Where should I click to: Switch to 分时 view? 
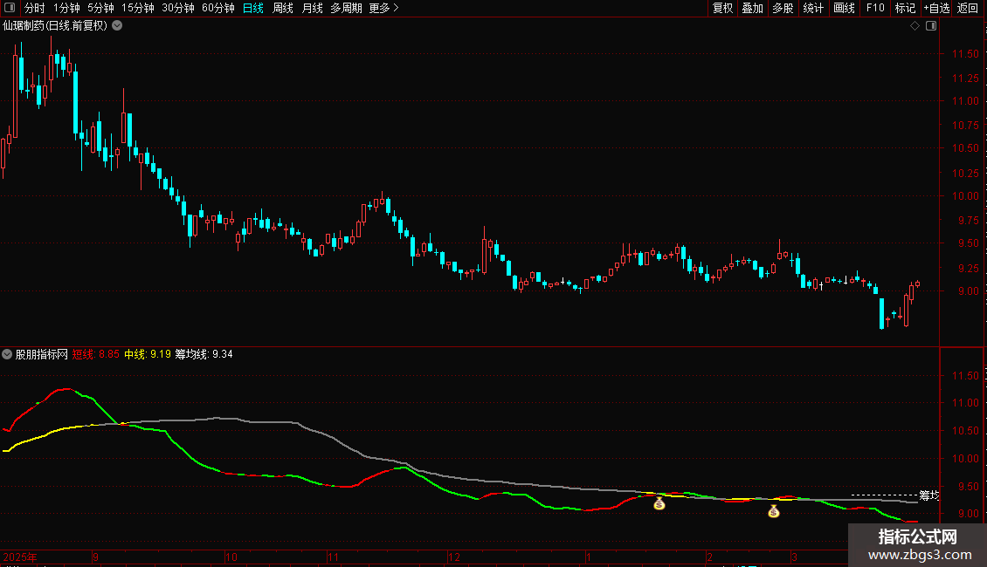click(x=35, y=8)
